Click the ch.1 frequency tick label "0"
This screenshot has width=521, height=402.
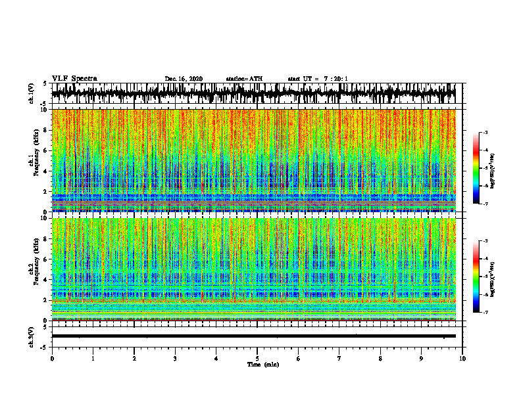tap(46, 212)
